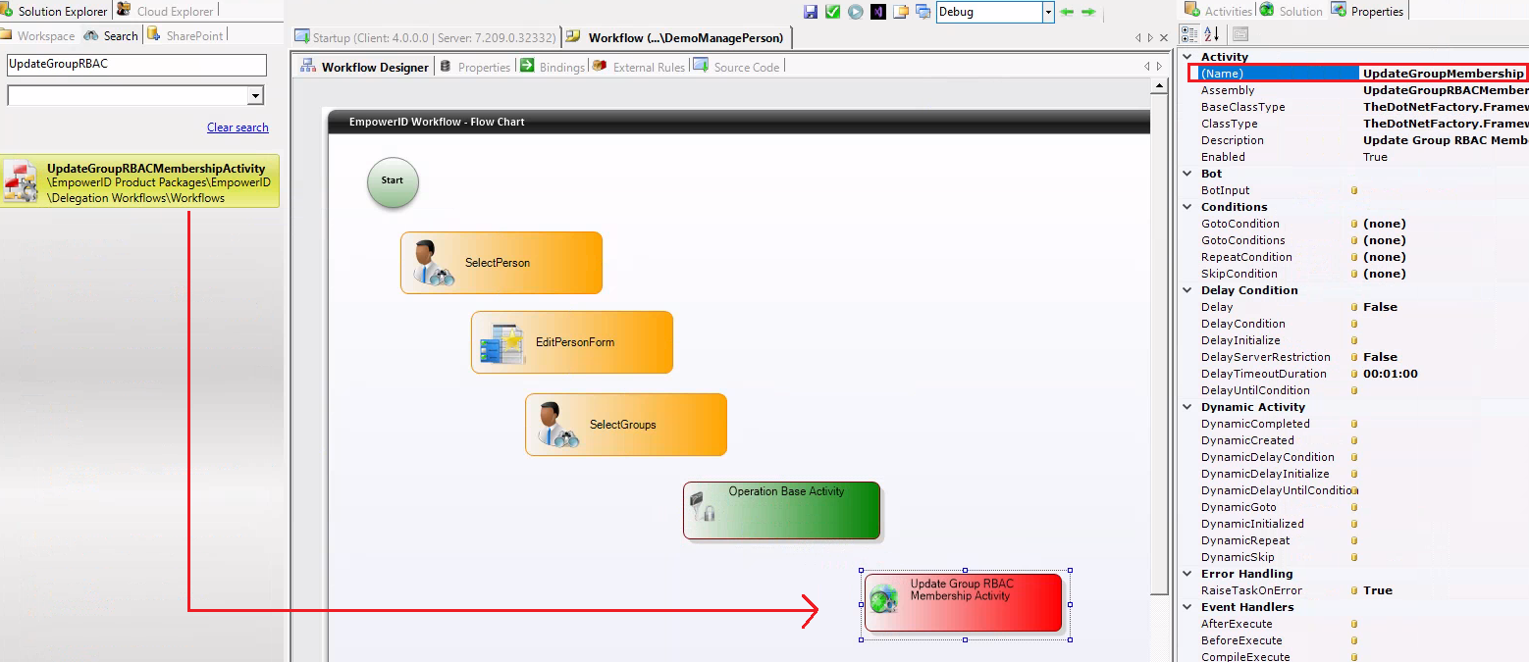Click the UpdateGroupRBAC search input field
The width and height of the screenshot is (1529, 662).
click(136, 65)
